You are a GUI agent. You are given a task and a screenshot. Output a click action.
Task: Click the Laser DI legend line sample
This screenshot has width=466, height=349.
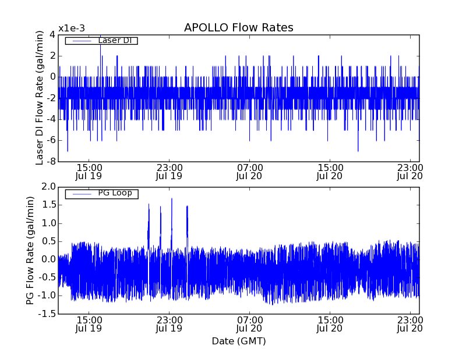[x=82, y=41]
